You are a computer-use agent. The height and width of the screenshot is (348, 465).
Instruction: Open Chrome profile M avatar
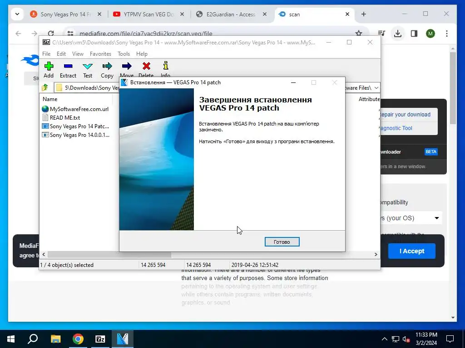[430, 34]
